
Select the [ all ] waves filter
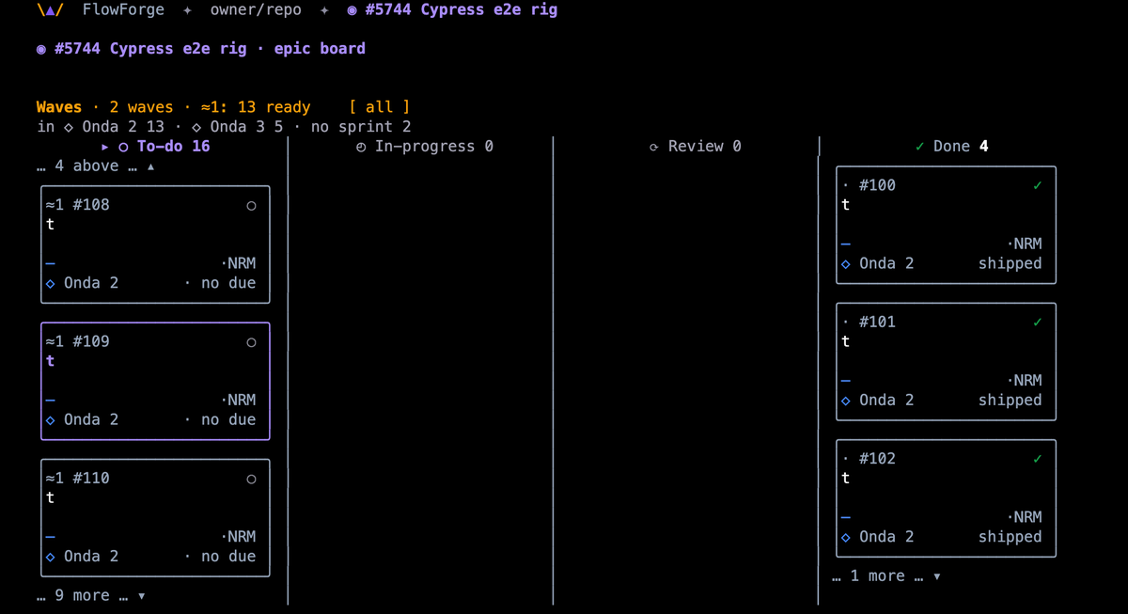click(x=379, y=107)
